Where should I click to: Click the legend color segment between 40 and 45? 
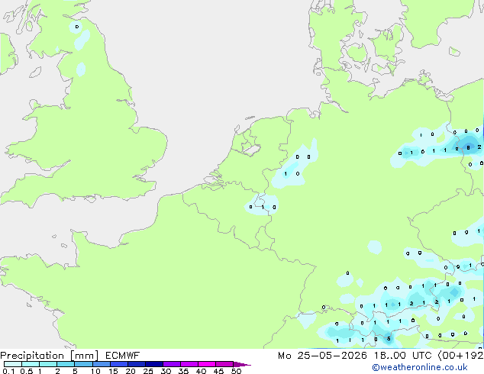[x=207, y=364]
